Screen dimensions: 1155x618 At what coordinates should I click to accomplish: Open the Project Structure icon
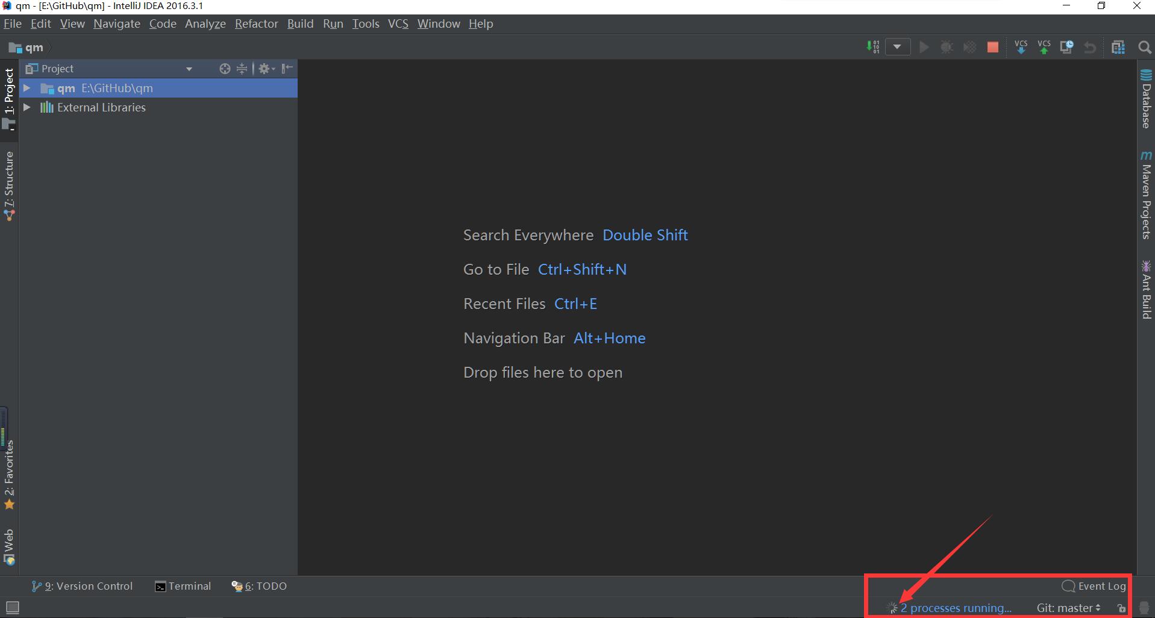(1118, 47)
